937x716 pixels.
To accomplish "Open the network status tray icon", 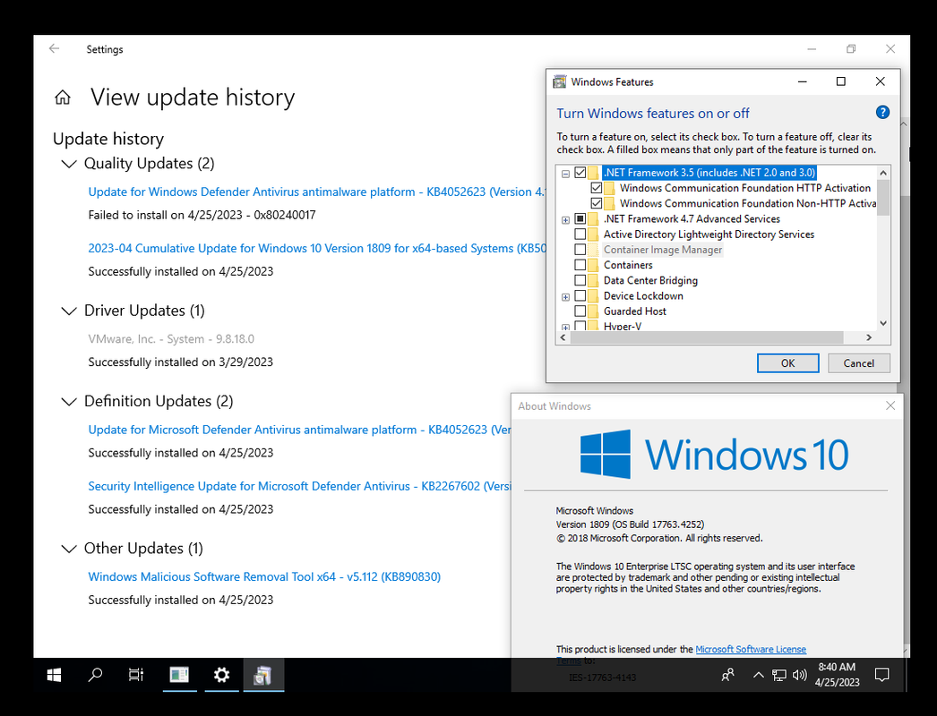I will 778,676.
